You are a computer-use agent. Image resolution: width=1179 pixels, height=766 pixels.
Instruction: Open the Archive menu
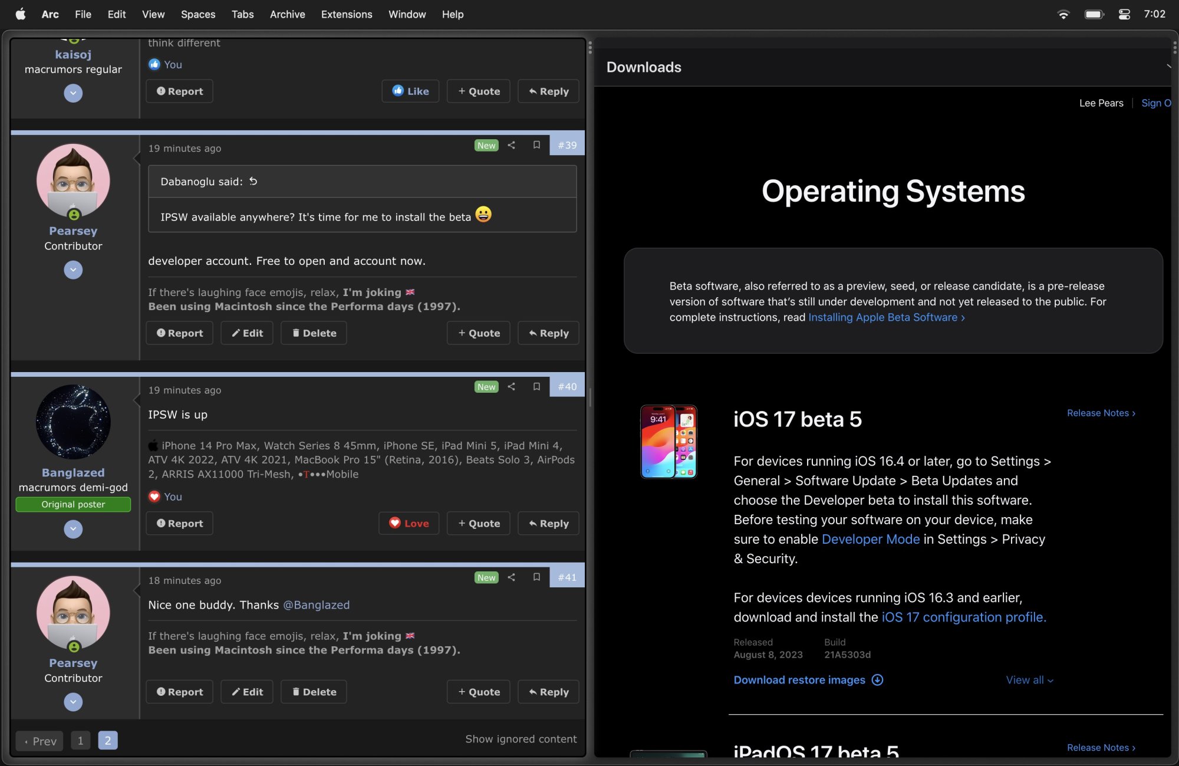[287, 14]
